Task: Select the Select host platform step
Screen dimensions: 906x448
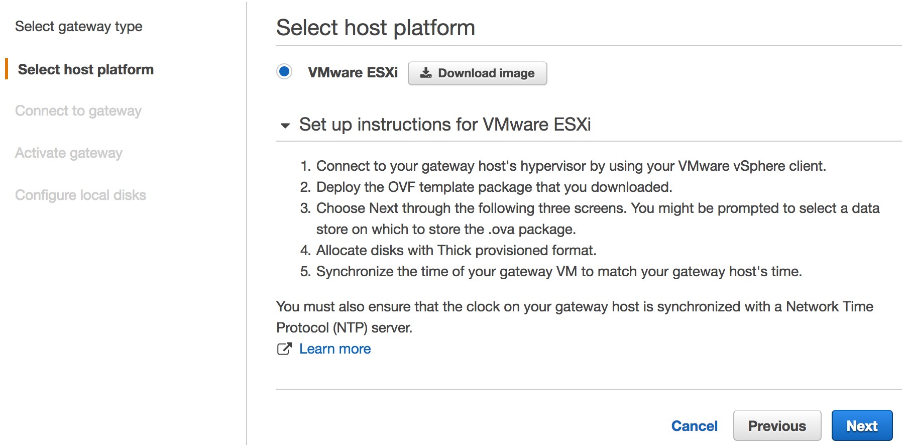Action: pyautogui.click(x=86, y=69)
